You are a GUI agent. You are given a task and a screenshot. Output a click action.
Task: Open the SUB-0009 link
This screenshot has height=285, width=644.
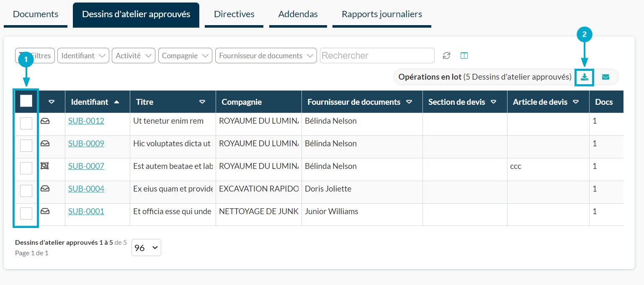tap(86, 143)
